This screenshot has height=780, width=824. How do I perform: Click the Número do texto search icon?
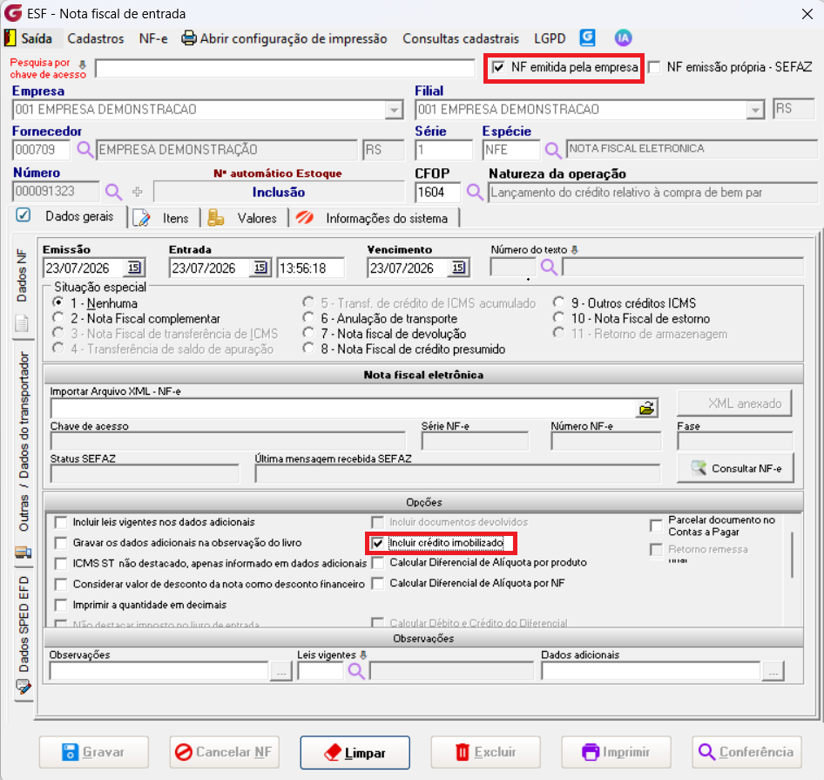(x=549, y=268)
